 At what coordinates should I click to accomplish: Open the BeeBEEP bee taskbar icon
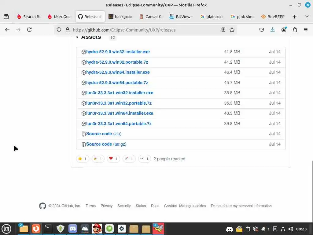coord(158,229)
